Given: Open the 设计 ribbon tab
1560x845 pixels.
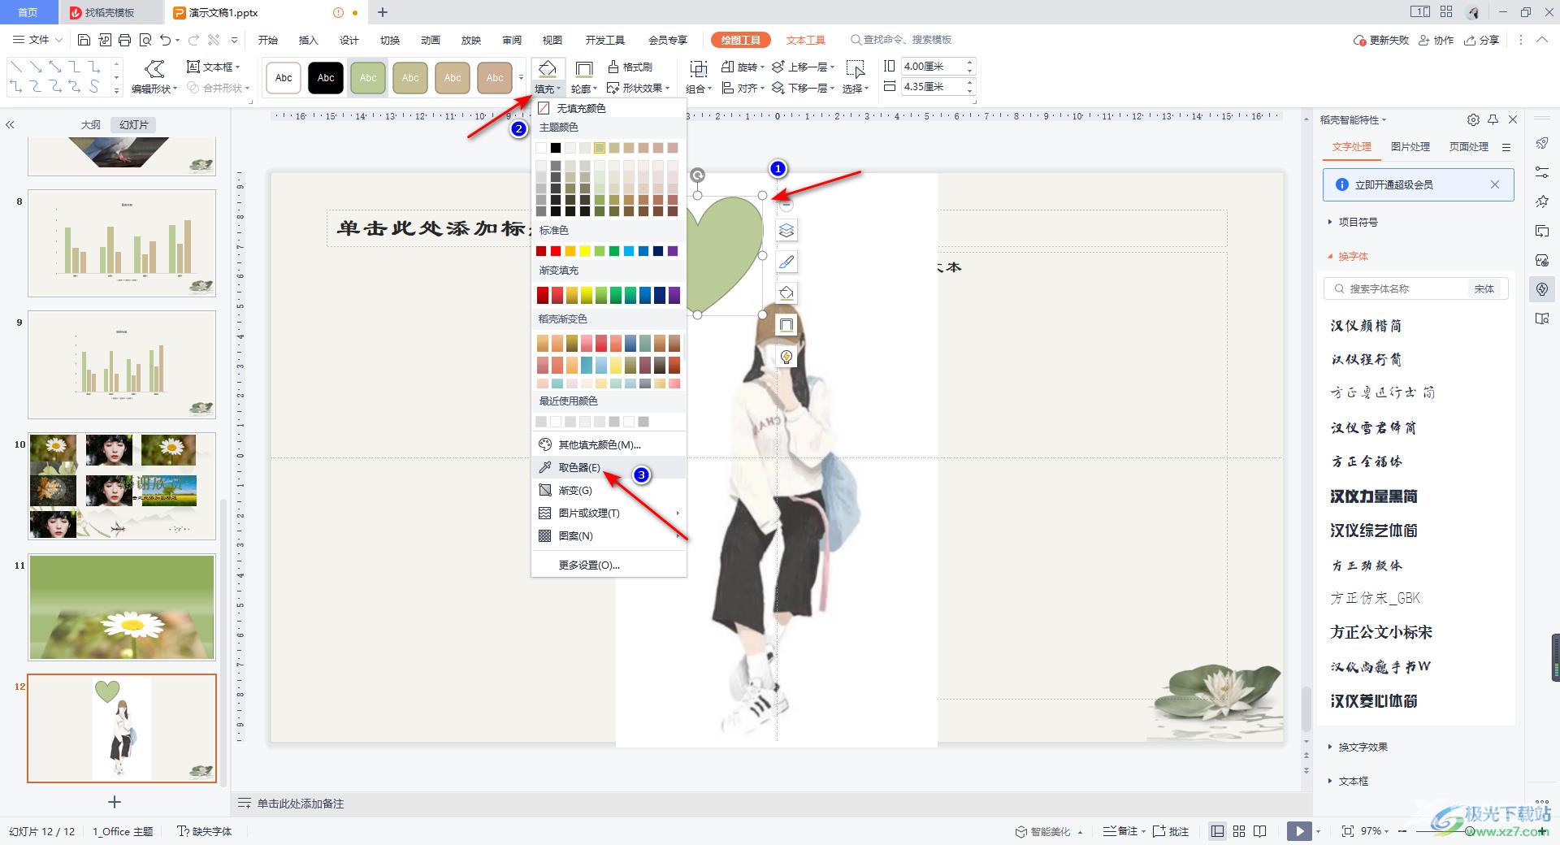Looking at the screenshot, I should pyautogui.click(x=349, y=40).
